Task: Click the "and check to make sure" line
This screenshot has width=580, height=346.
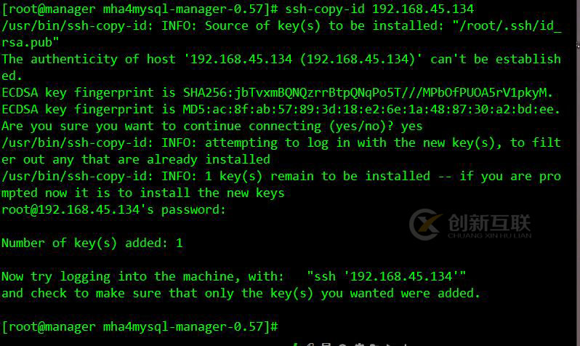Action: 240,294
